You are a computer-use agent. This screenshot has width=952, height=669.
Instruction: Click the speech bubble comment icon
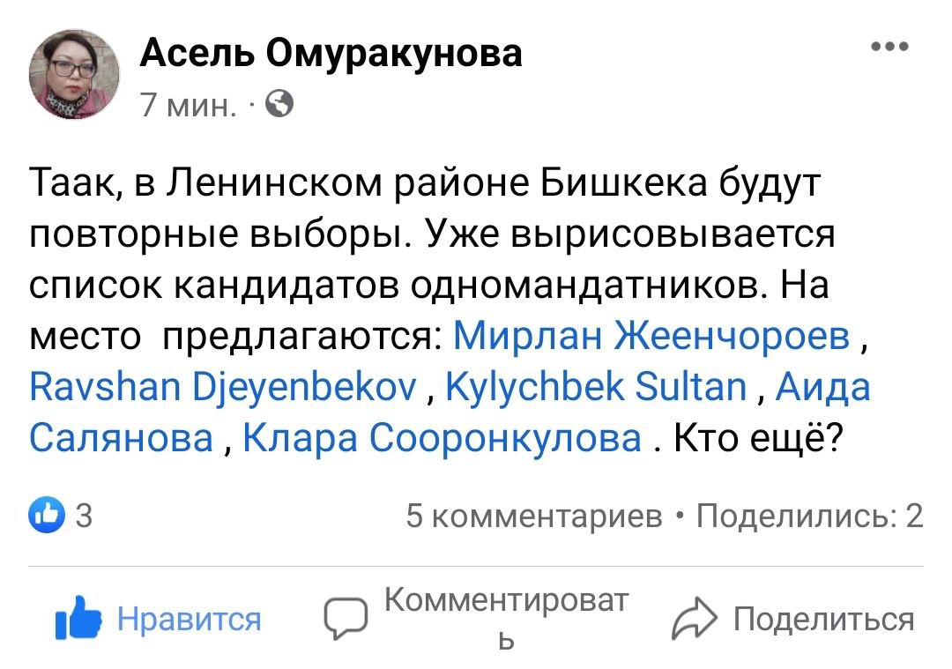pos(346,619)
